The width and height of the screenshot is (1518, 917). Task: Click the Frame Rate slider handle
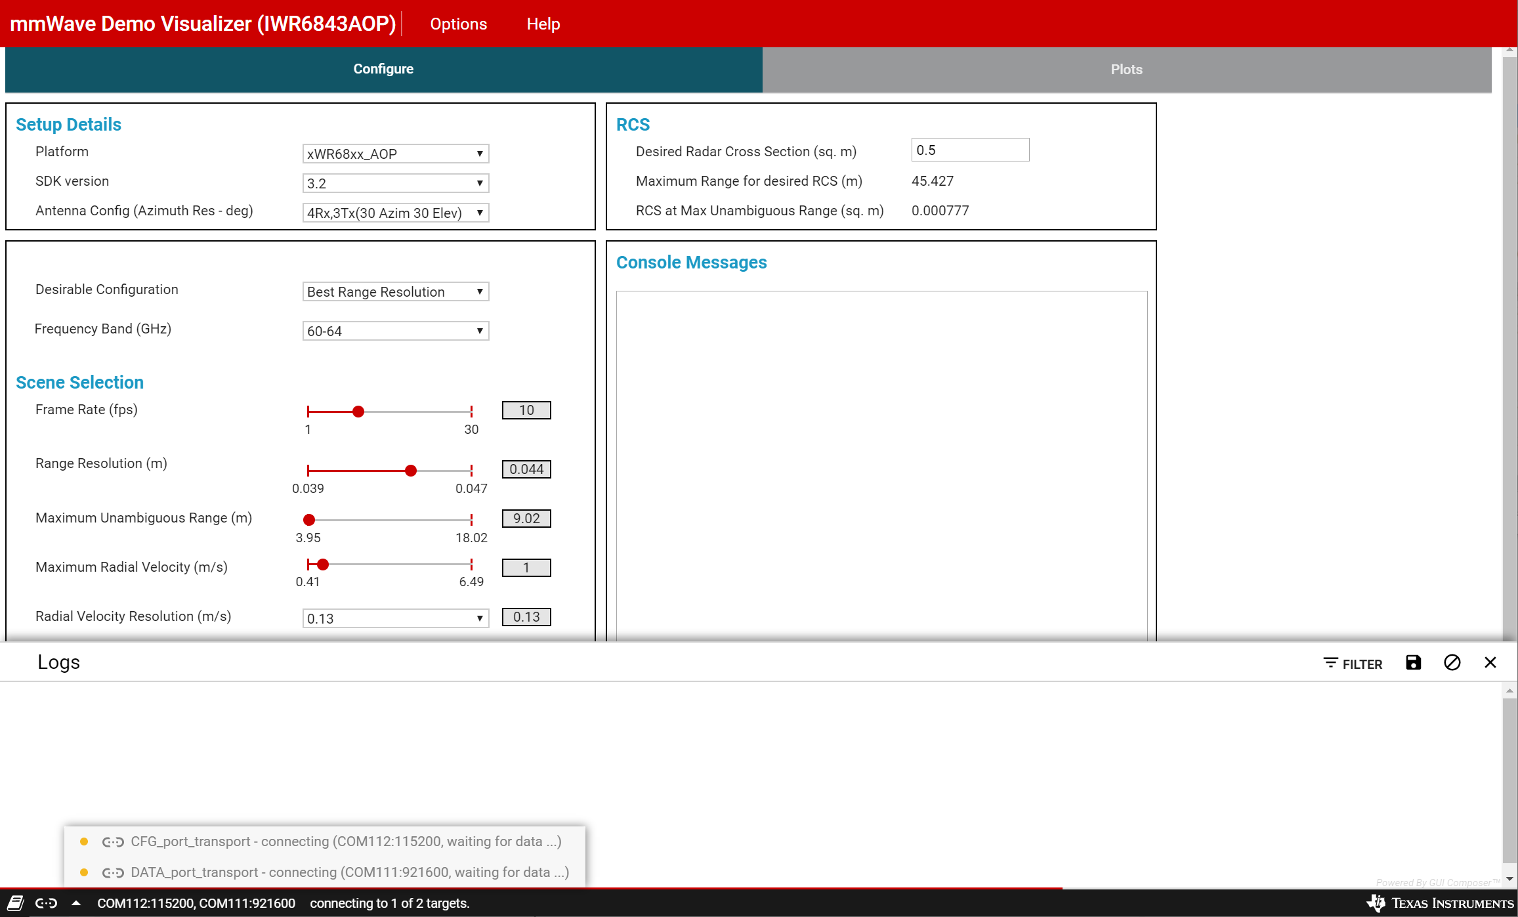click(x=358, y=412)
